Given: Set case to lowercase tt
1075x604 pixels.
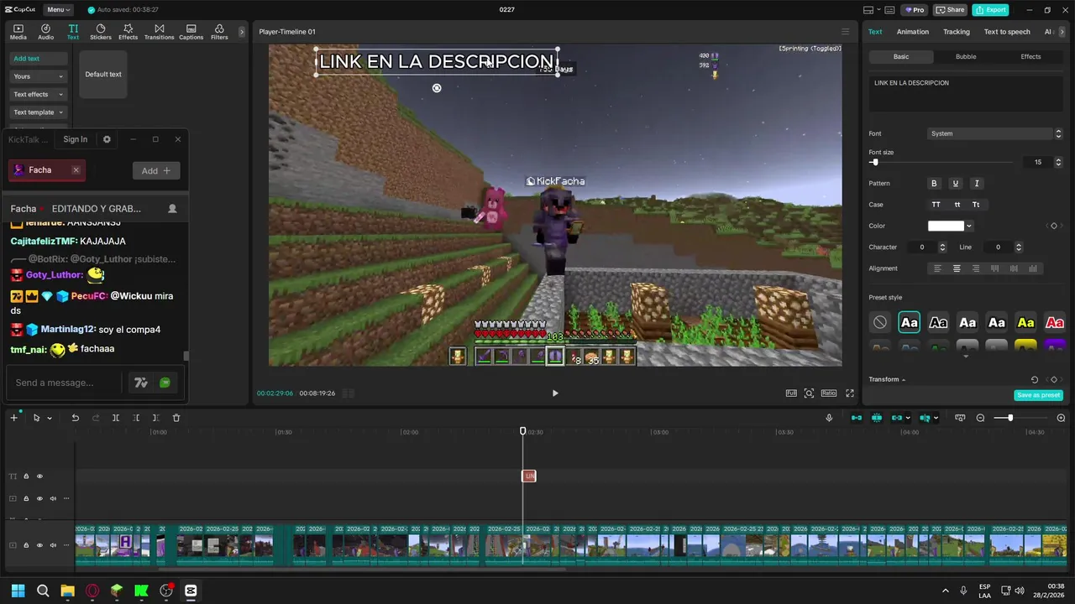Looking at the screenshot, I should 957,205.
